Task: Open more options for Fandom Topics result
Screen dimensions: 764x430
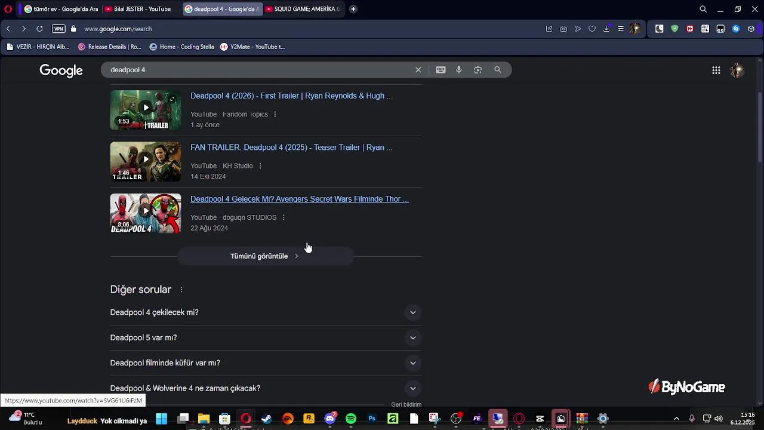Action: [275, 114]
